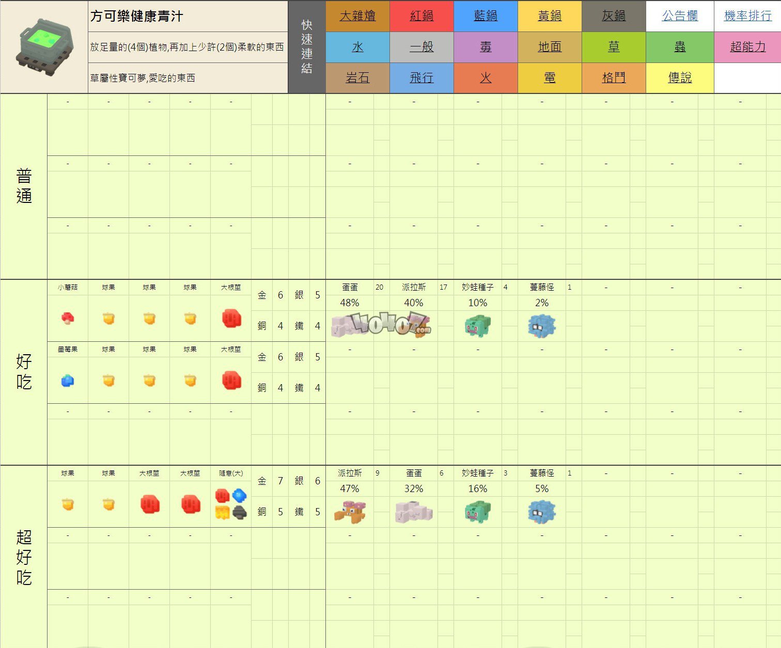The height and width of the screenshot is (648, 781).
Task: Open the 電 electric type link
Action: point(550,78)
